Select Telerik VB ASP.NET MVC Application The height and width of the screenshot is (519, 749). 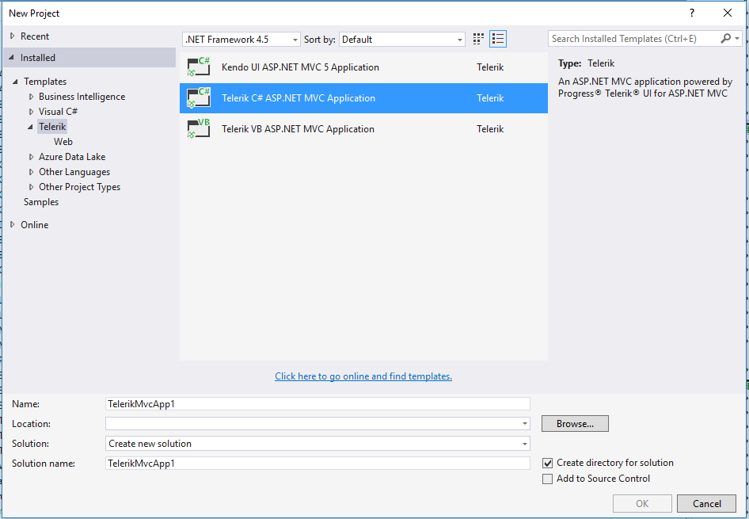(x=363, y=129)
